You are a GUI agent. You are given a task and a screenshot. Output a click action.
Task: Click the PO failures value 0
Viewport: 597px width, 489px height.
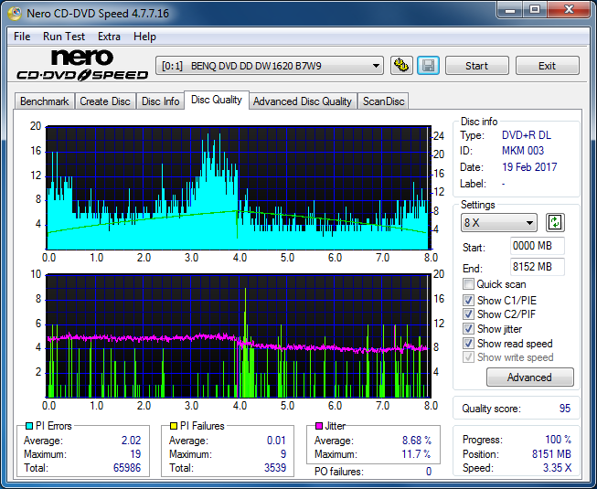click(429, 472)
